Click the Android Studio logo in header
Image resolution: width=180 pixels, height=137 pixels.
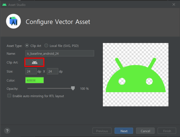click(13, 21)
